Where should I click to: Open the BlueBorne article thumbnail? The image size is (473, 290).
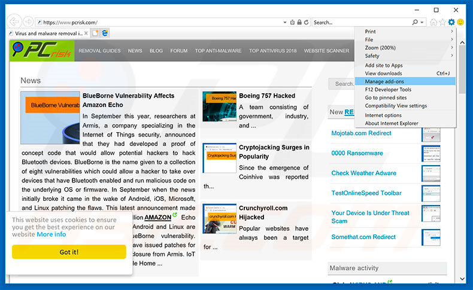[50, 118]
